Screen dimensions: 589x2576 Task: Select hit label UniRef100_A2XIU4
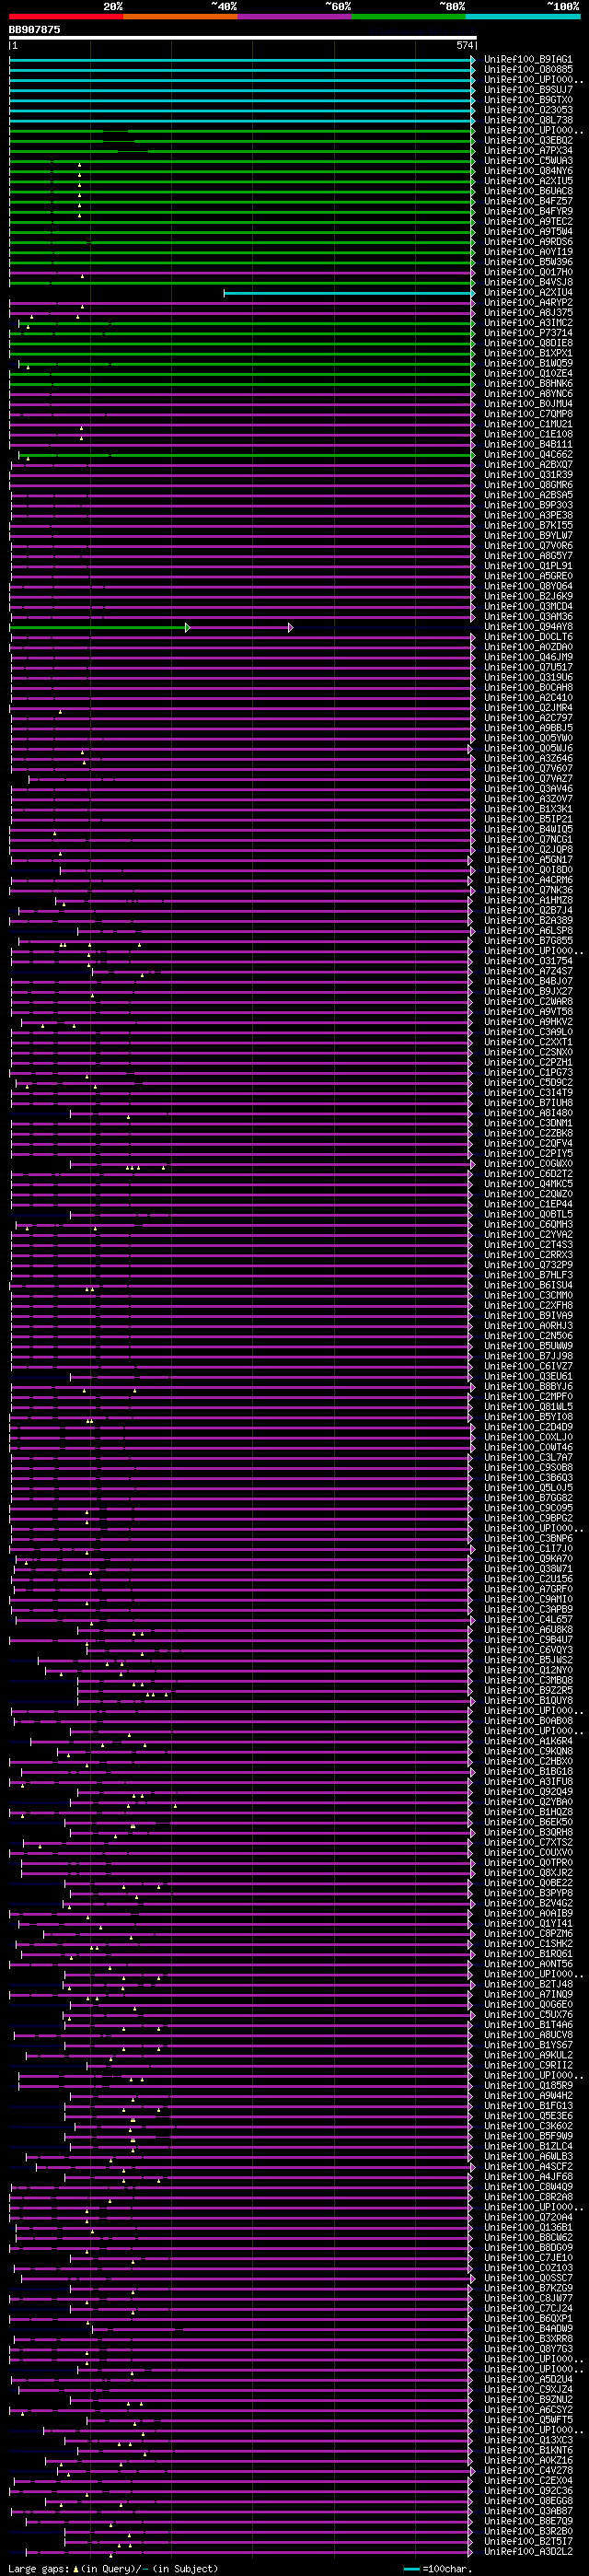click(529, 292)
